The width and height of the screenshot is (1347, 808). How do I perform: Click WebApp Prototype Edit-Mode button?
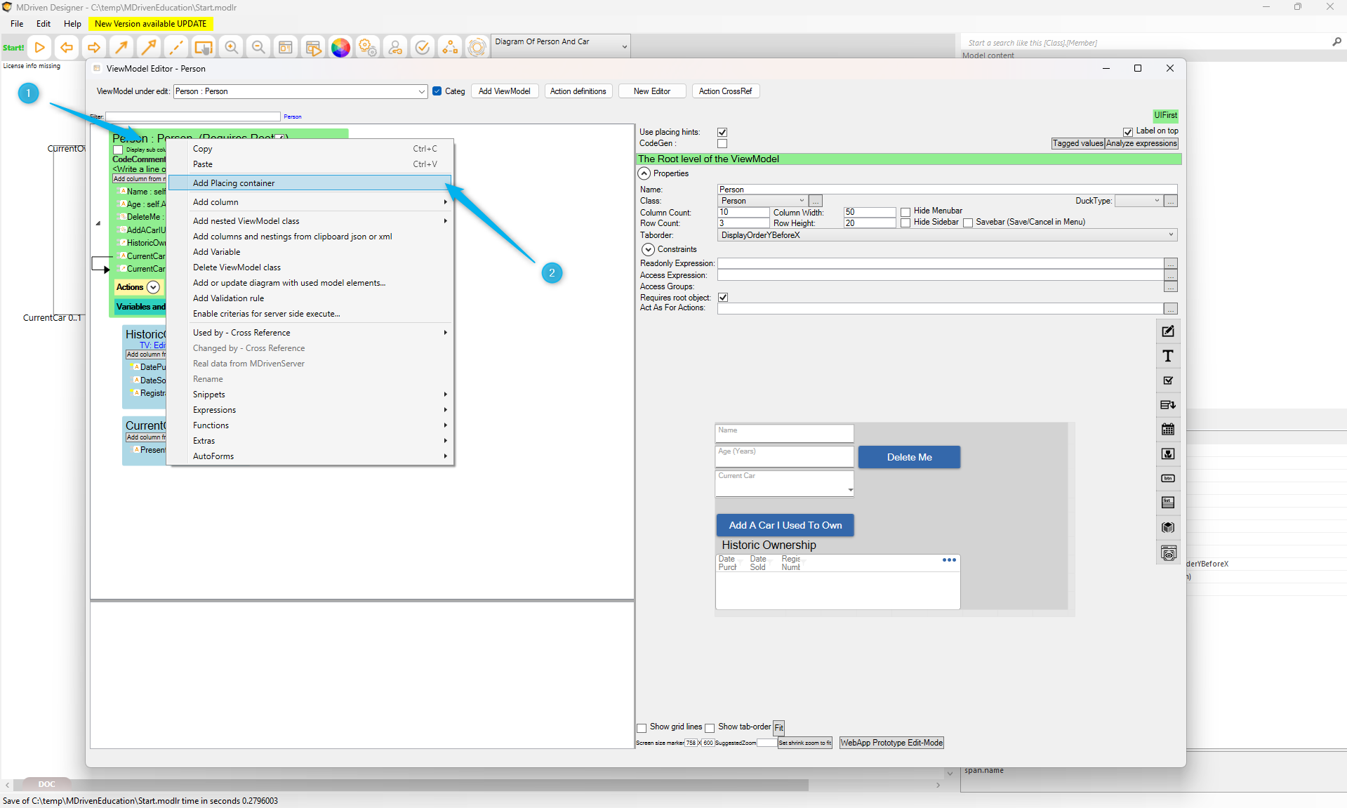(x=891, y=743)
